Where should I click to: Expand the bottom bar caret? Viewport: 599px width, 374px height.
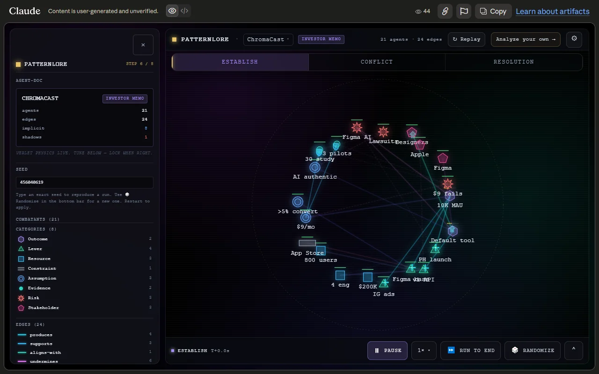[574, 351]
